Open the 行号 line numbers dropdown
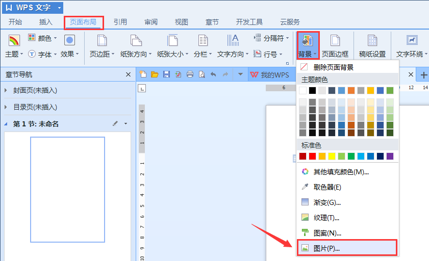The width and height of the screenshot is (429, 261). (268, 54)
